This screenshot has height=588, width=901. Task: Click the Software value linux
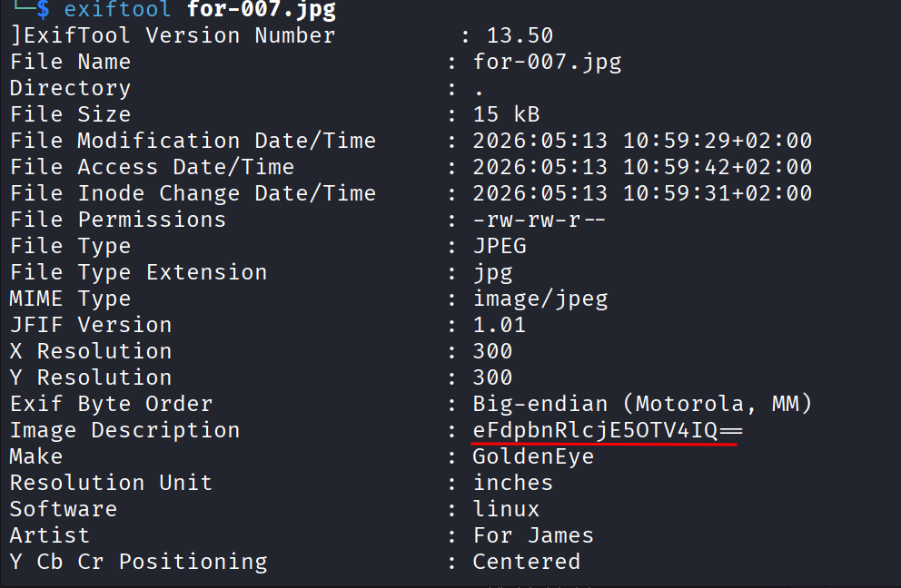point(506,509)
